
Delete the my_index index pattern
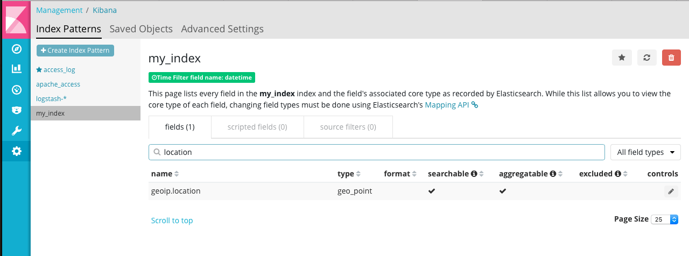pos(671,58)
